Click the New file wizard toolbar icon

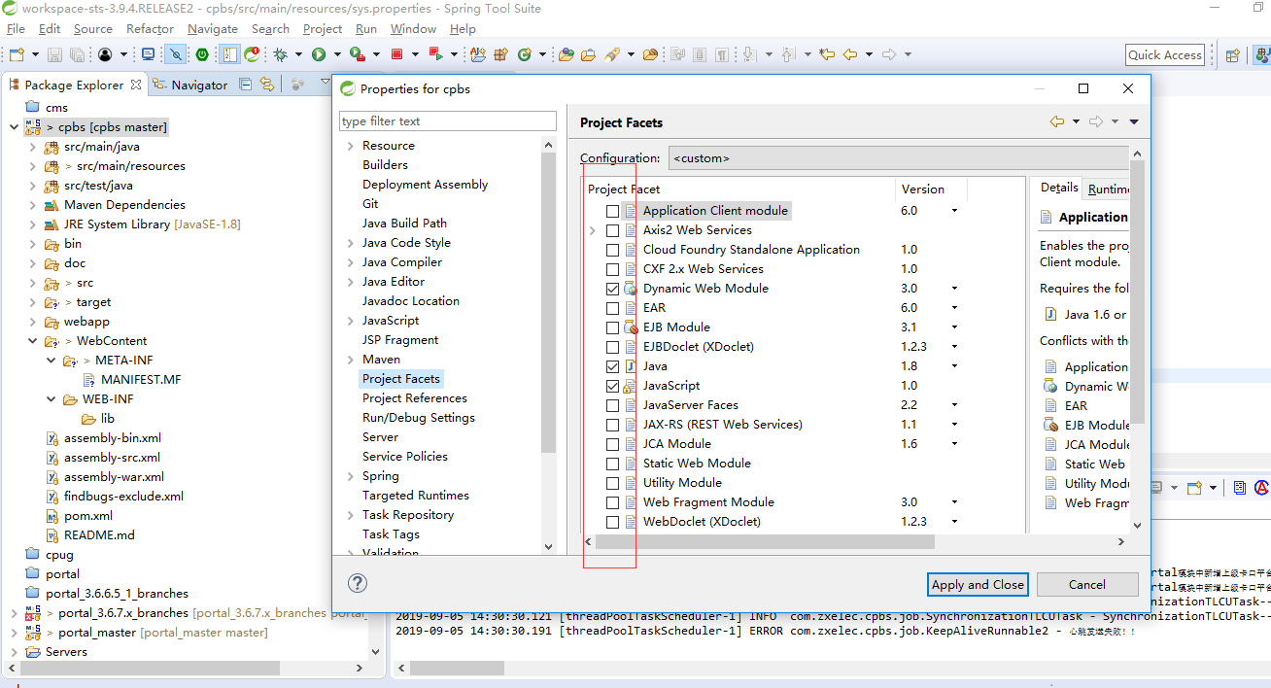17,54
